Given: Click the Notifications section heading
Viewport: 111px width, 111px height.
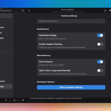Looking at the screenshot, I should [x=43, y=29].
